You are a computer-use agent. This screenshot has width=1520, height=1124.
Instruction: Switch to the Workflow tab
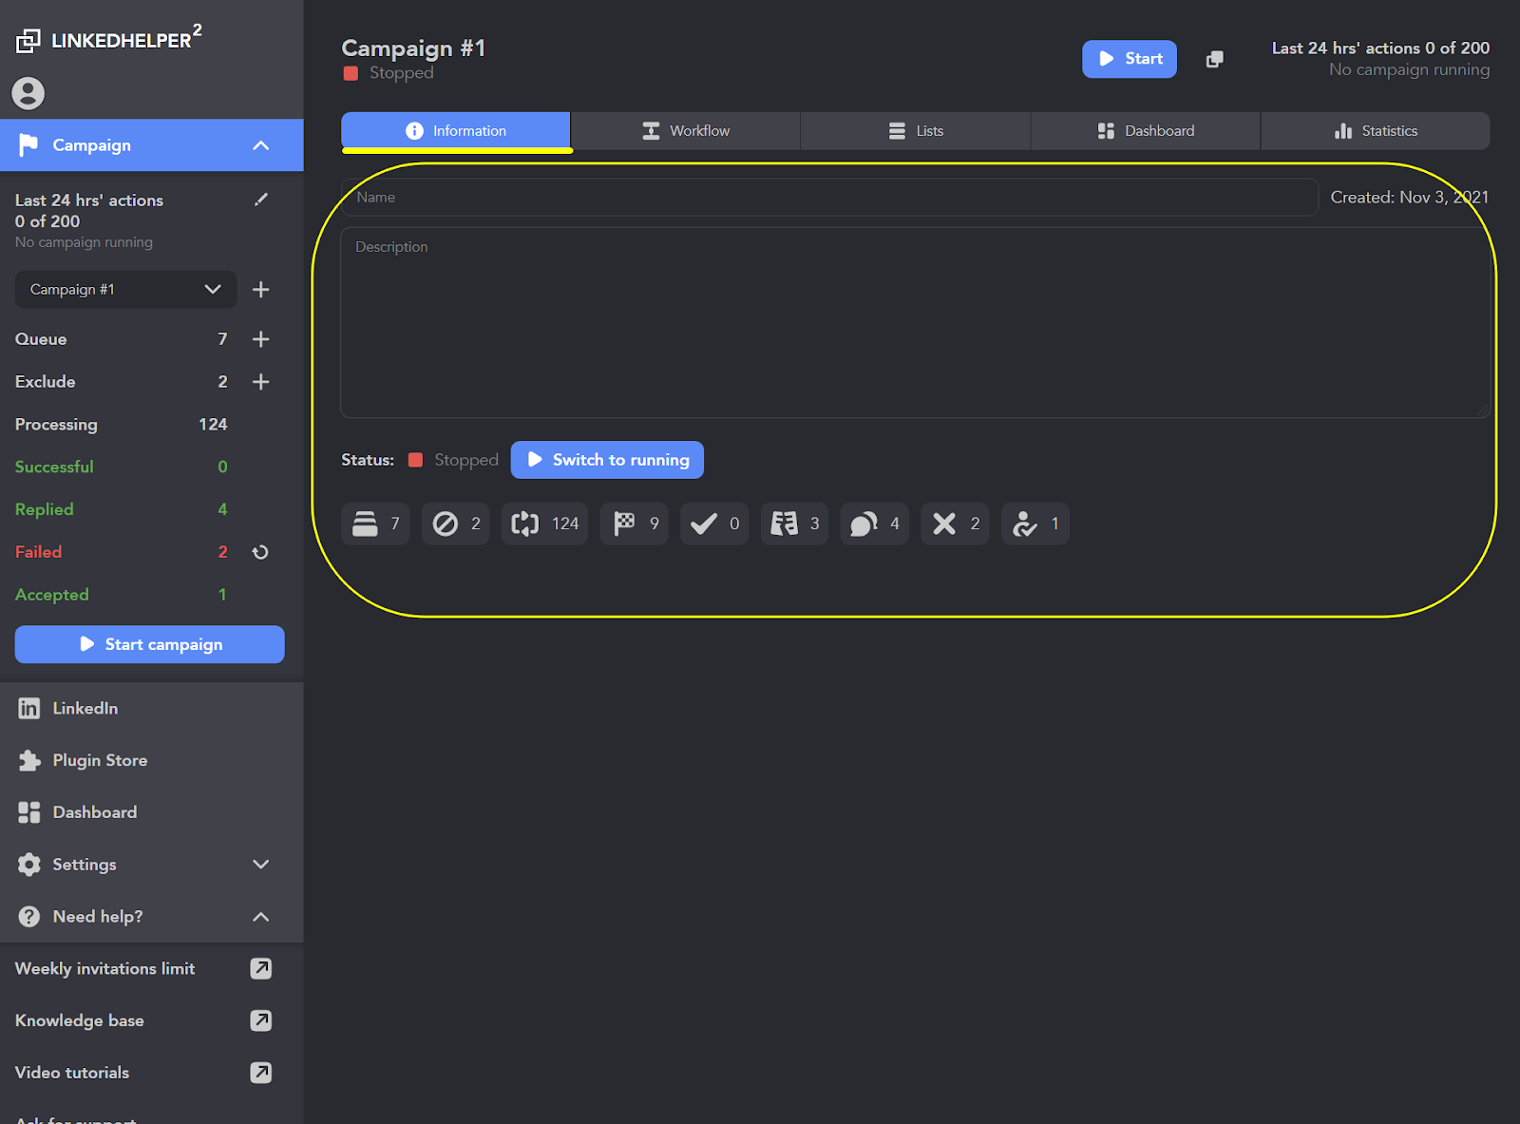coord(686,131)
